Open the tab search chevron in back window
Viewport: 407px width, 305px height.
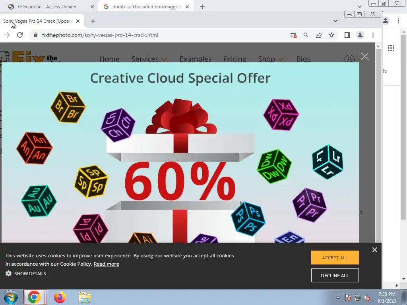coord(359,7)
